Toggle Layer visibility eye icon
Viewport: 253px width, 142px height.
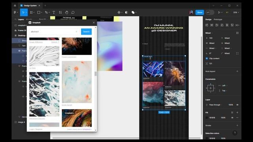coord(237,105)
